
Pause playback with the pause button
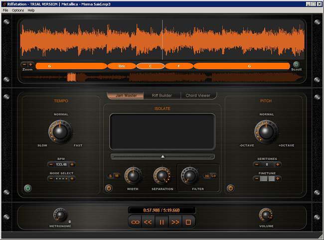(x=162, y=223)
